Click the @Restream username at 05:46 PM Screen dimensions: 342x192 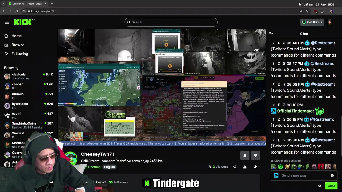322,43
